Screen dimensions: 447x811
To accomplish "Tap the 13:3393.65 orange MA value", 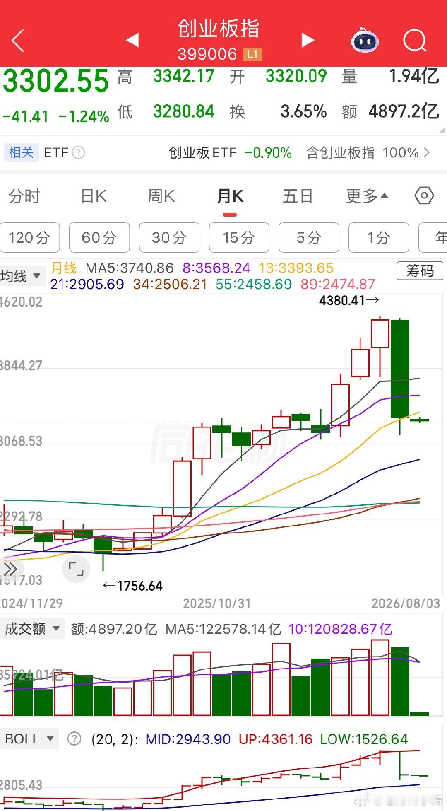I will [296, 268].
